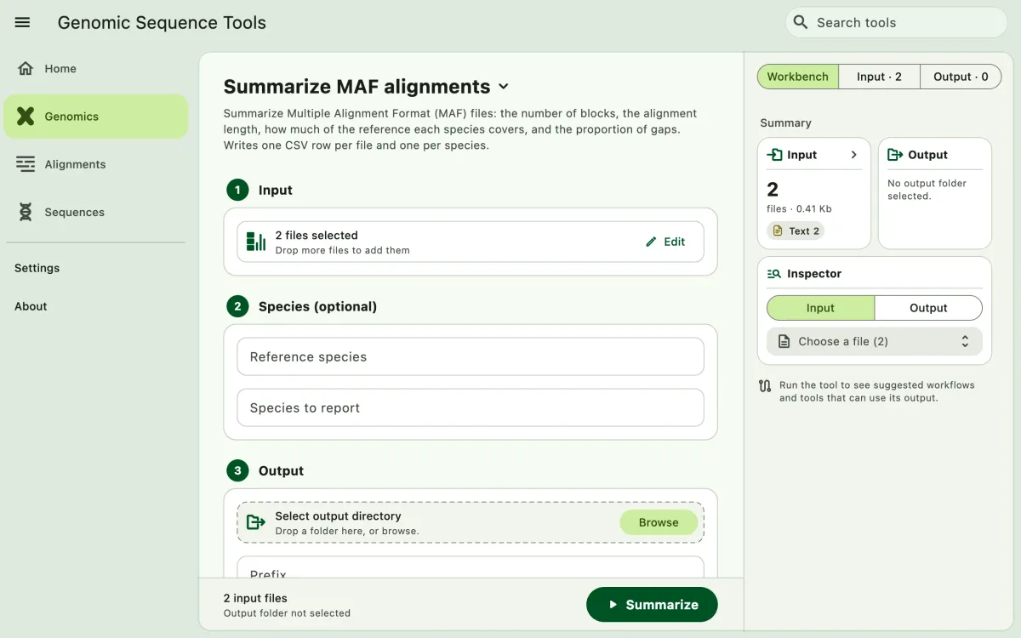This screenshot has height=638, width=1021.
Task: Click the '2 input files' status text
Action: (x=255, y=598)
